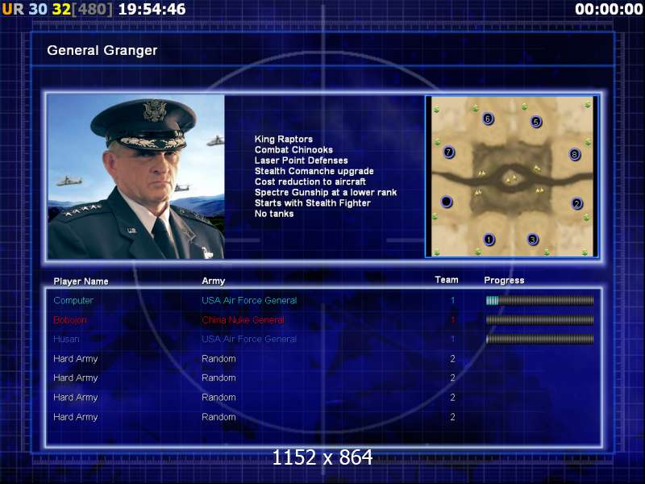
Task: Select start position 1 on the minimap
Action: coord(489,239)
